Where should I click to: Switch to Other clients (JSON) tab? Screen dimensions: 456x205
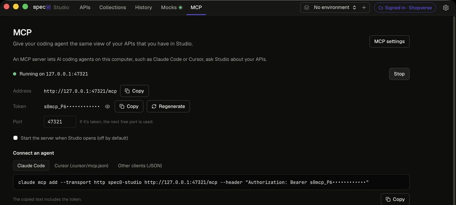coord(140,165)
